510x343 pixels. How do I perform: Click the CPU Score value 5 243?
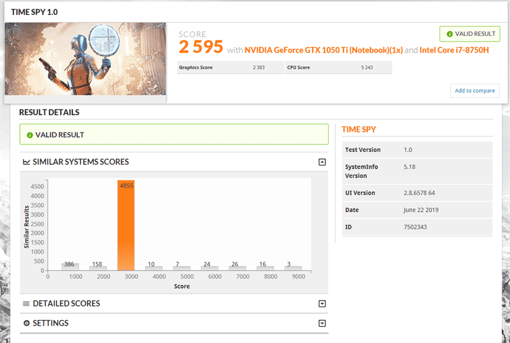366,67
